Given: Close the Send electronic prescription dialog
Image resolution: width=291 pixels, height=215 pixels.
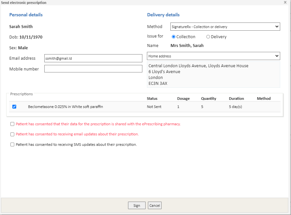Looking at the screenshot, I should point(285,3).
